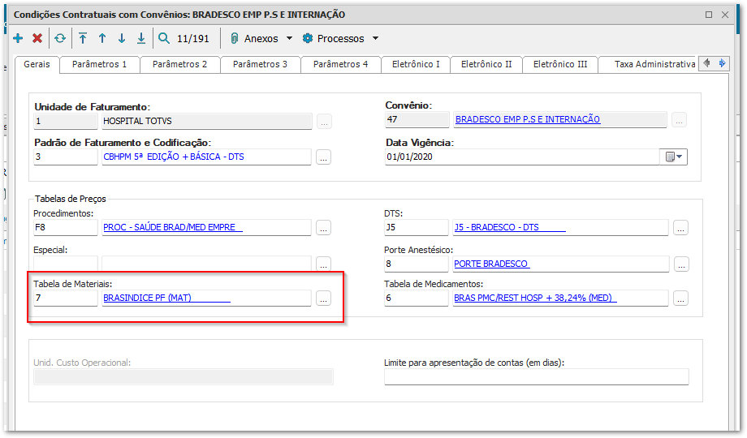Close the Condições Contratuais window
This screenshot has height=438, width=747.
point(725,15)
